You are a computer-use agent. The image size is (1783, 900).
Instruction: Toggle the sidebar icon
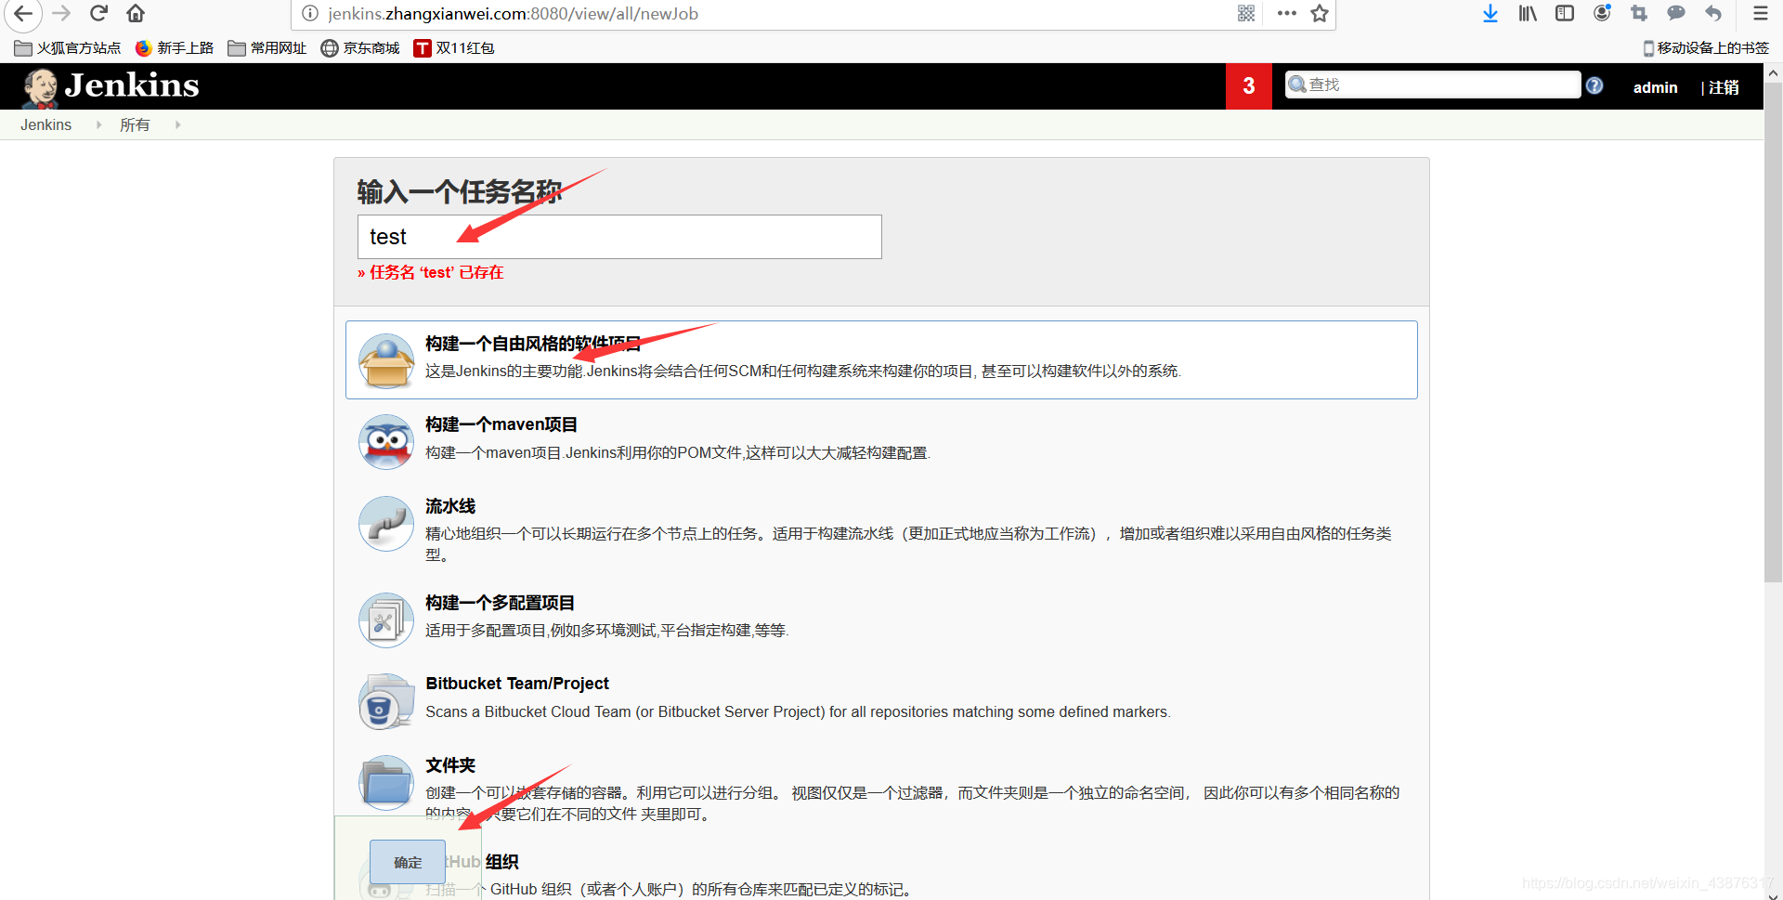pyautogui.click(x=1565, y=13)
